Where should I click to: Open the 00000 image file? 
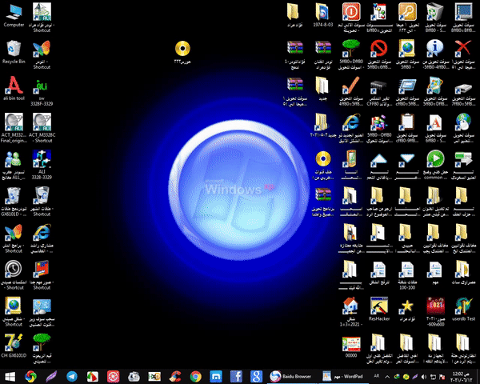(351, 346)
